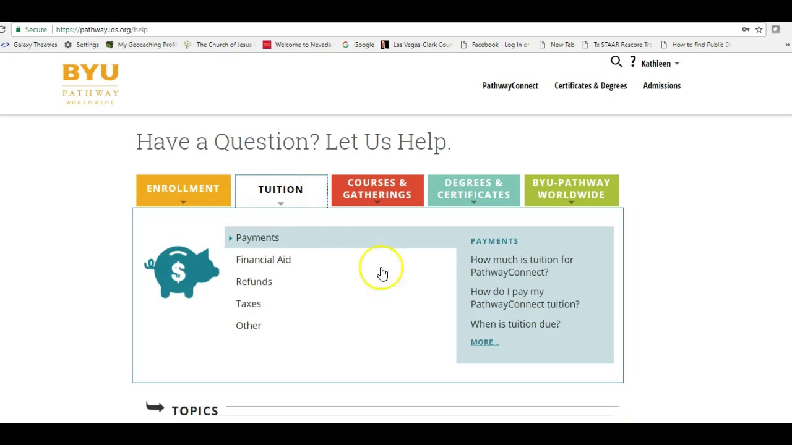Open the How to find Public bookmark
The width and height of the screenshot is (792, 445).
tap(695, 44)
